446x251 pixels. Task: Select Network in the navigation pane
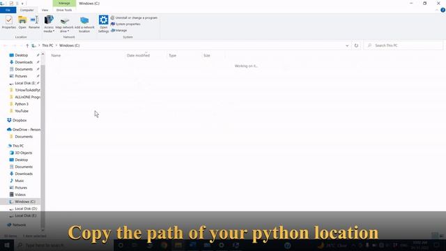19,225
